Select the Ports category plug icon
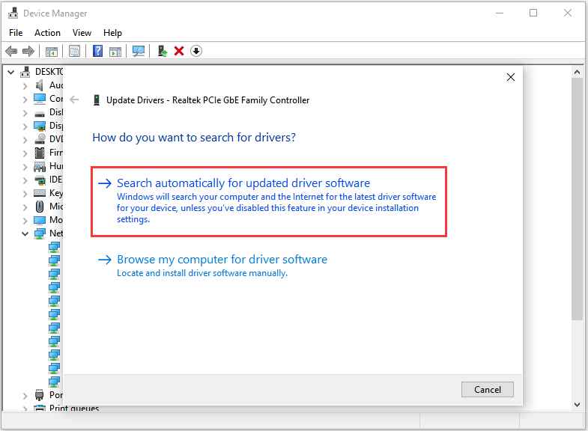Image resolution: width=588 pixels, height=431 pixels. tap(40, 395)
